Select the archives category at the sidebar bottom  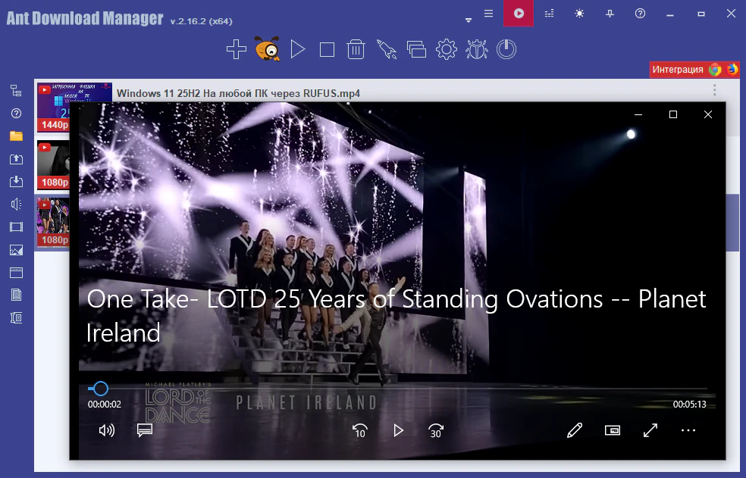click(16, 317)
